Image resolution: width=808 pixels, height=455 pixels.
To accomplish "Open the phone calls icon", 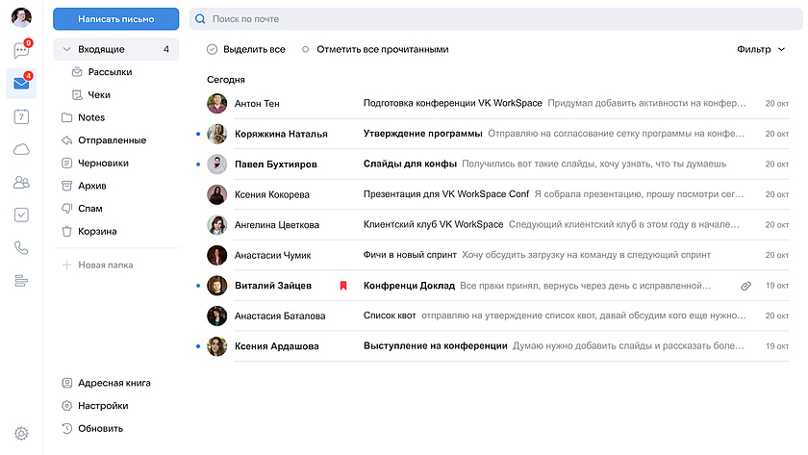I will (x=21, y=247).
